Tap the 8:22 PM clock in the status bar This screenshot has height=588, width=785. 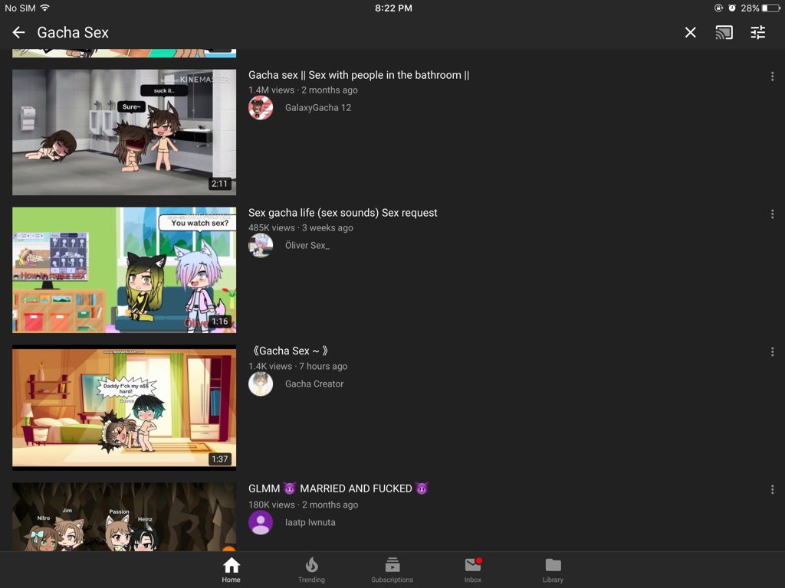pyautogui.click(x=393, y=8)
